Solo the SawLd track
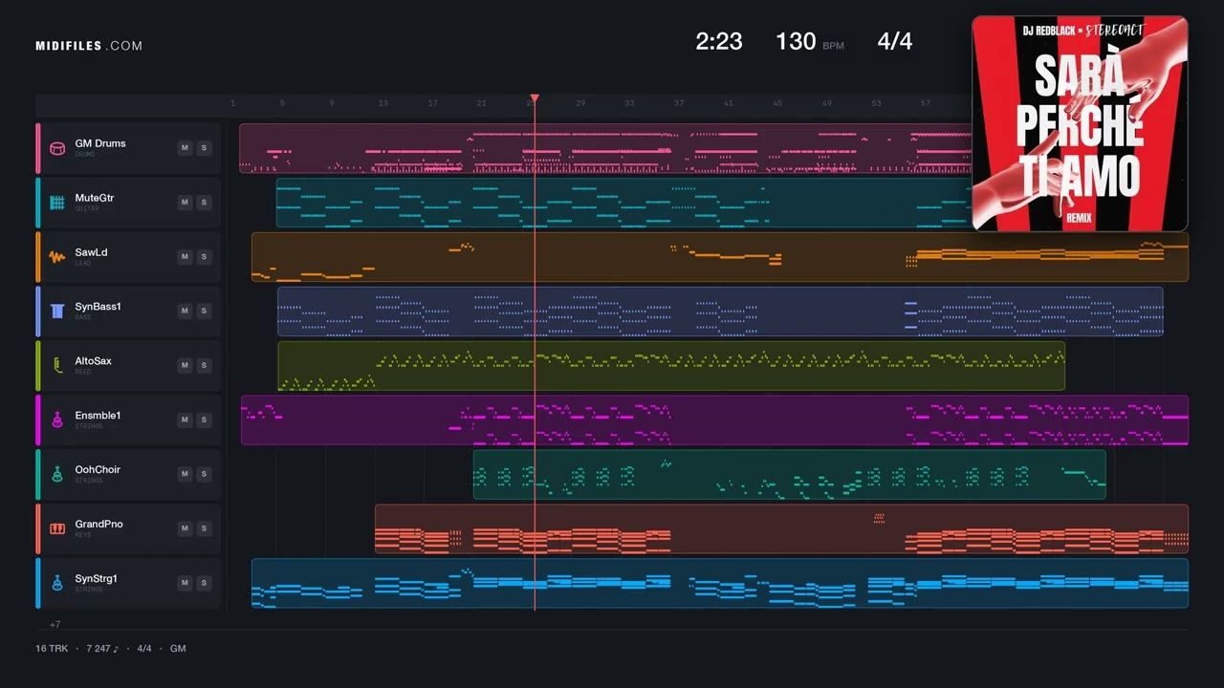This screenshot has width=1224, height=688. click(x=203, y=257)
